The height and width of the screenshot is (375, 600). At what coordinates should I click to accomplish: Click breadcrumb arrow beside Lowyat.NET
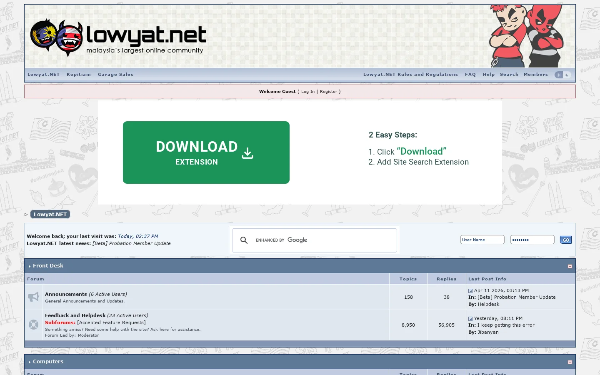point(26,215)
